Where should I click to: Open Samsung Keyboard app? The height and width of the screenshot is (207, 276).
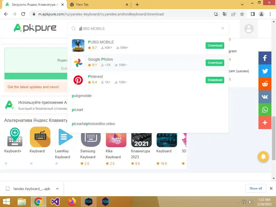click(x=91, y=140)
